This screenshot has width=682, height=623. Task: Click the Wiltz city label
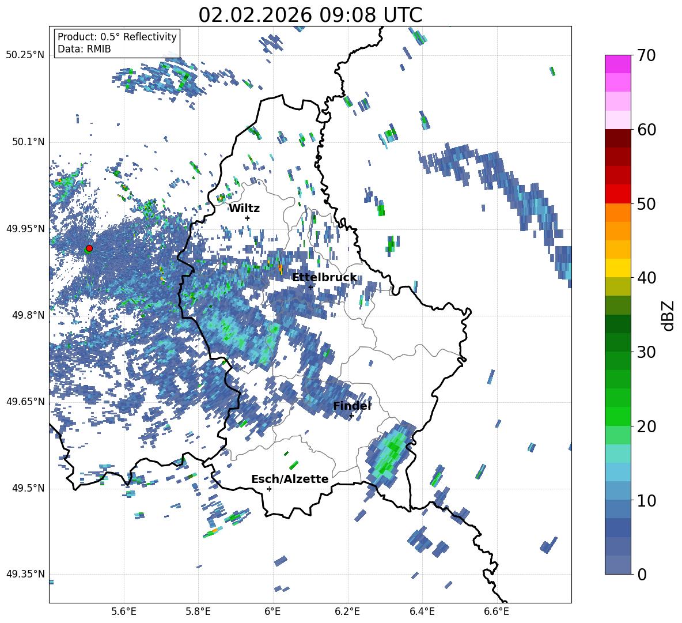(x=244, y=209)
